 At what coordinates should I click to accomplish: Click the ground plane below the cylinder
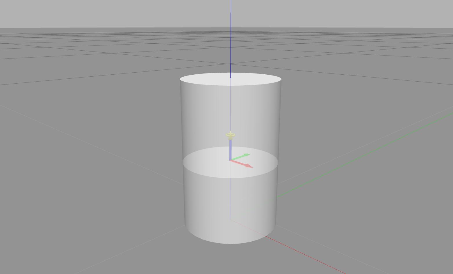click(x=203, y=260)
